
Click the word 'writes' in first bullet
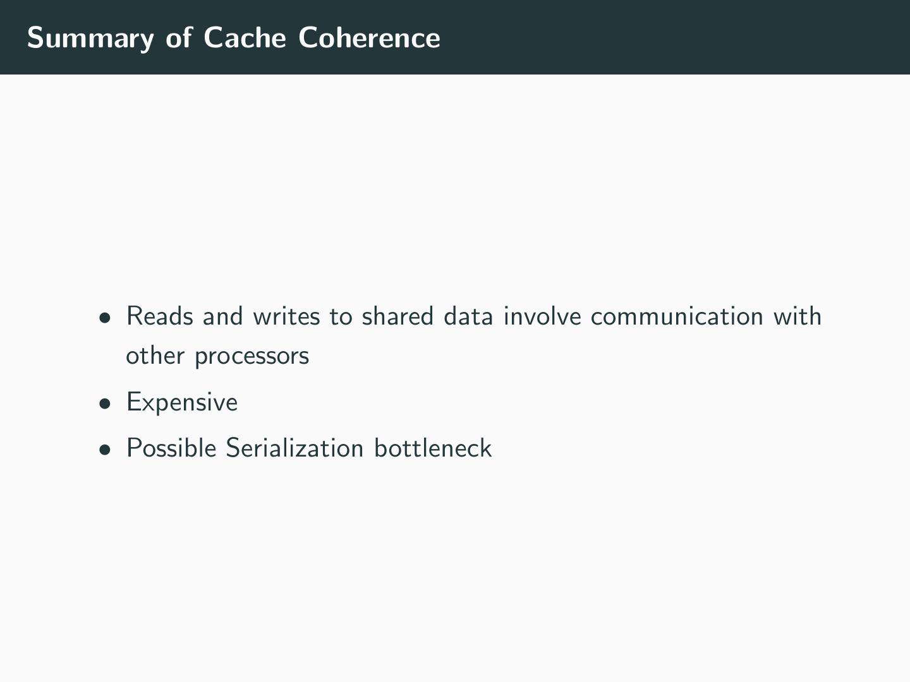(x=286, y=316)
